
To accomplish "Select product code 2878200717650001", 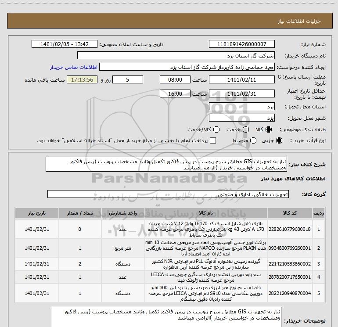I will click(290, 277).
